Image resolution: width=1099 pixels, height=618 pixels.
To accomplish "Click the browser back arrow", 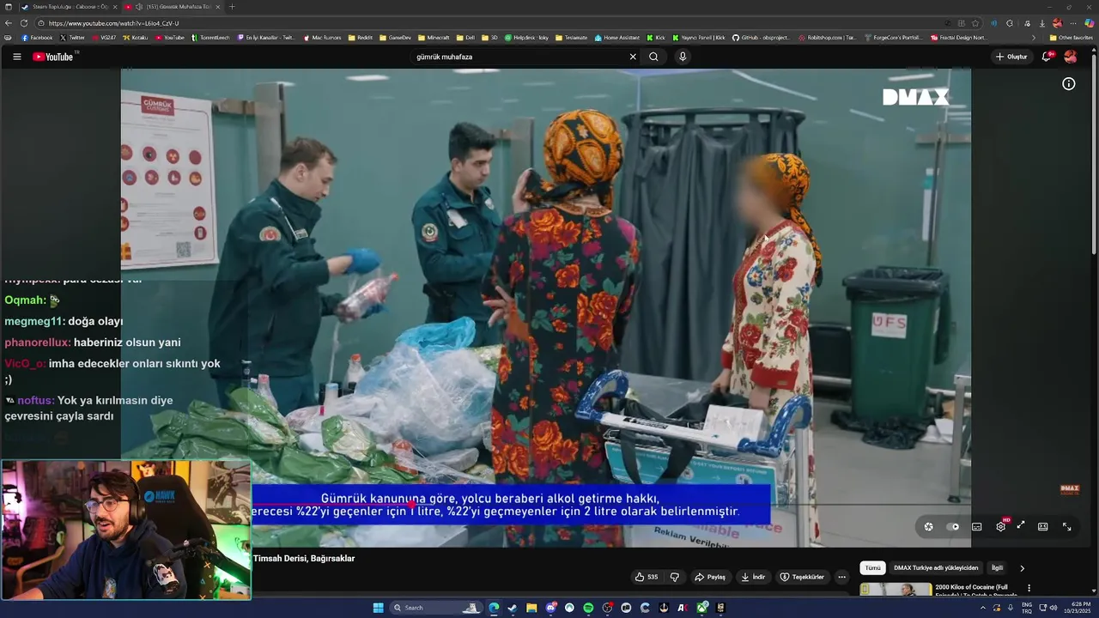I will tap(9, 23).
